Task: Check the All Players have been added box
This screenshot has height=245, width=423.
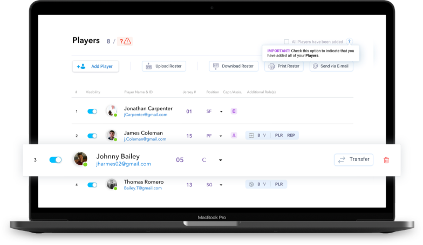Action: point(286,41)
